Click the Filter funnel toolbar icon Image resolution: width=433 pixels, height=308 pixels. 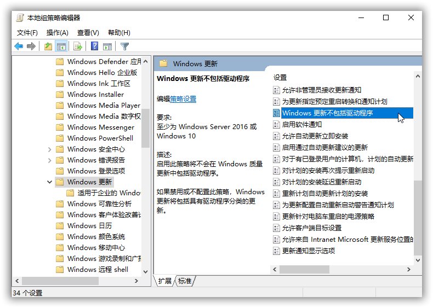pos(124,47)
